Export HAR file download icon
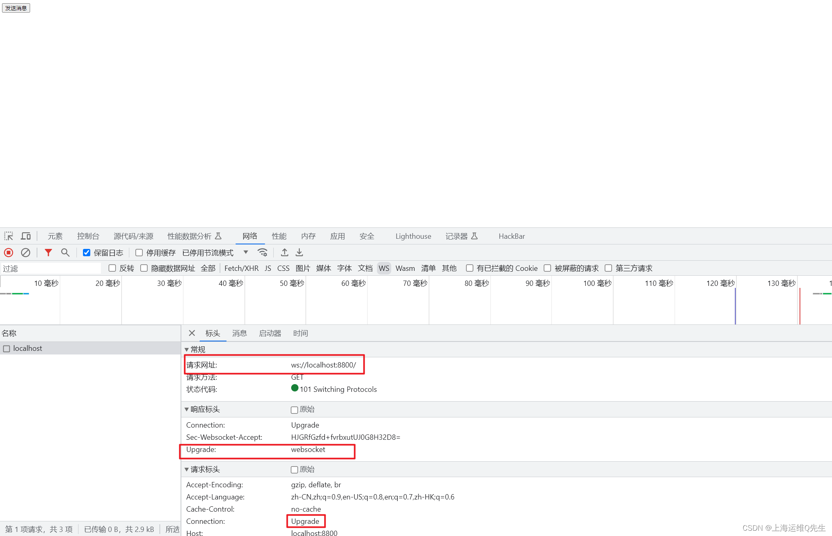832x536 pixels. coord(299,253)
